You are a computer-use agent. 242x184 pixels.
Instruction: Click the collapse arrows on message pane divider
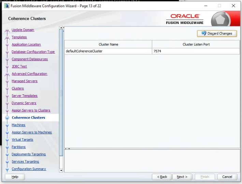(67, 149)
